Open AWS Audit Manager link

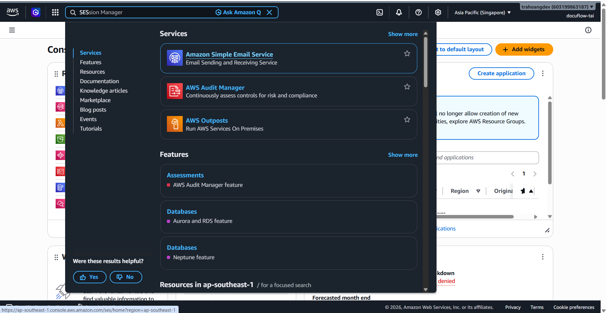pyautogui.click(x=215, y=88)
